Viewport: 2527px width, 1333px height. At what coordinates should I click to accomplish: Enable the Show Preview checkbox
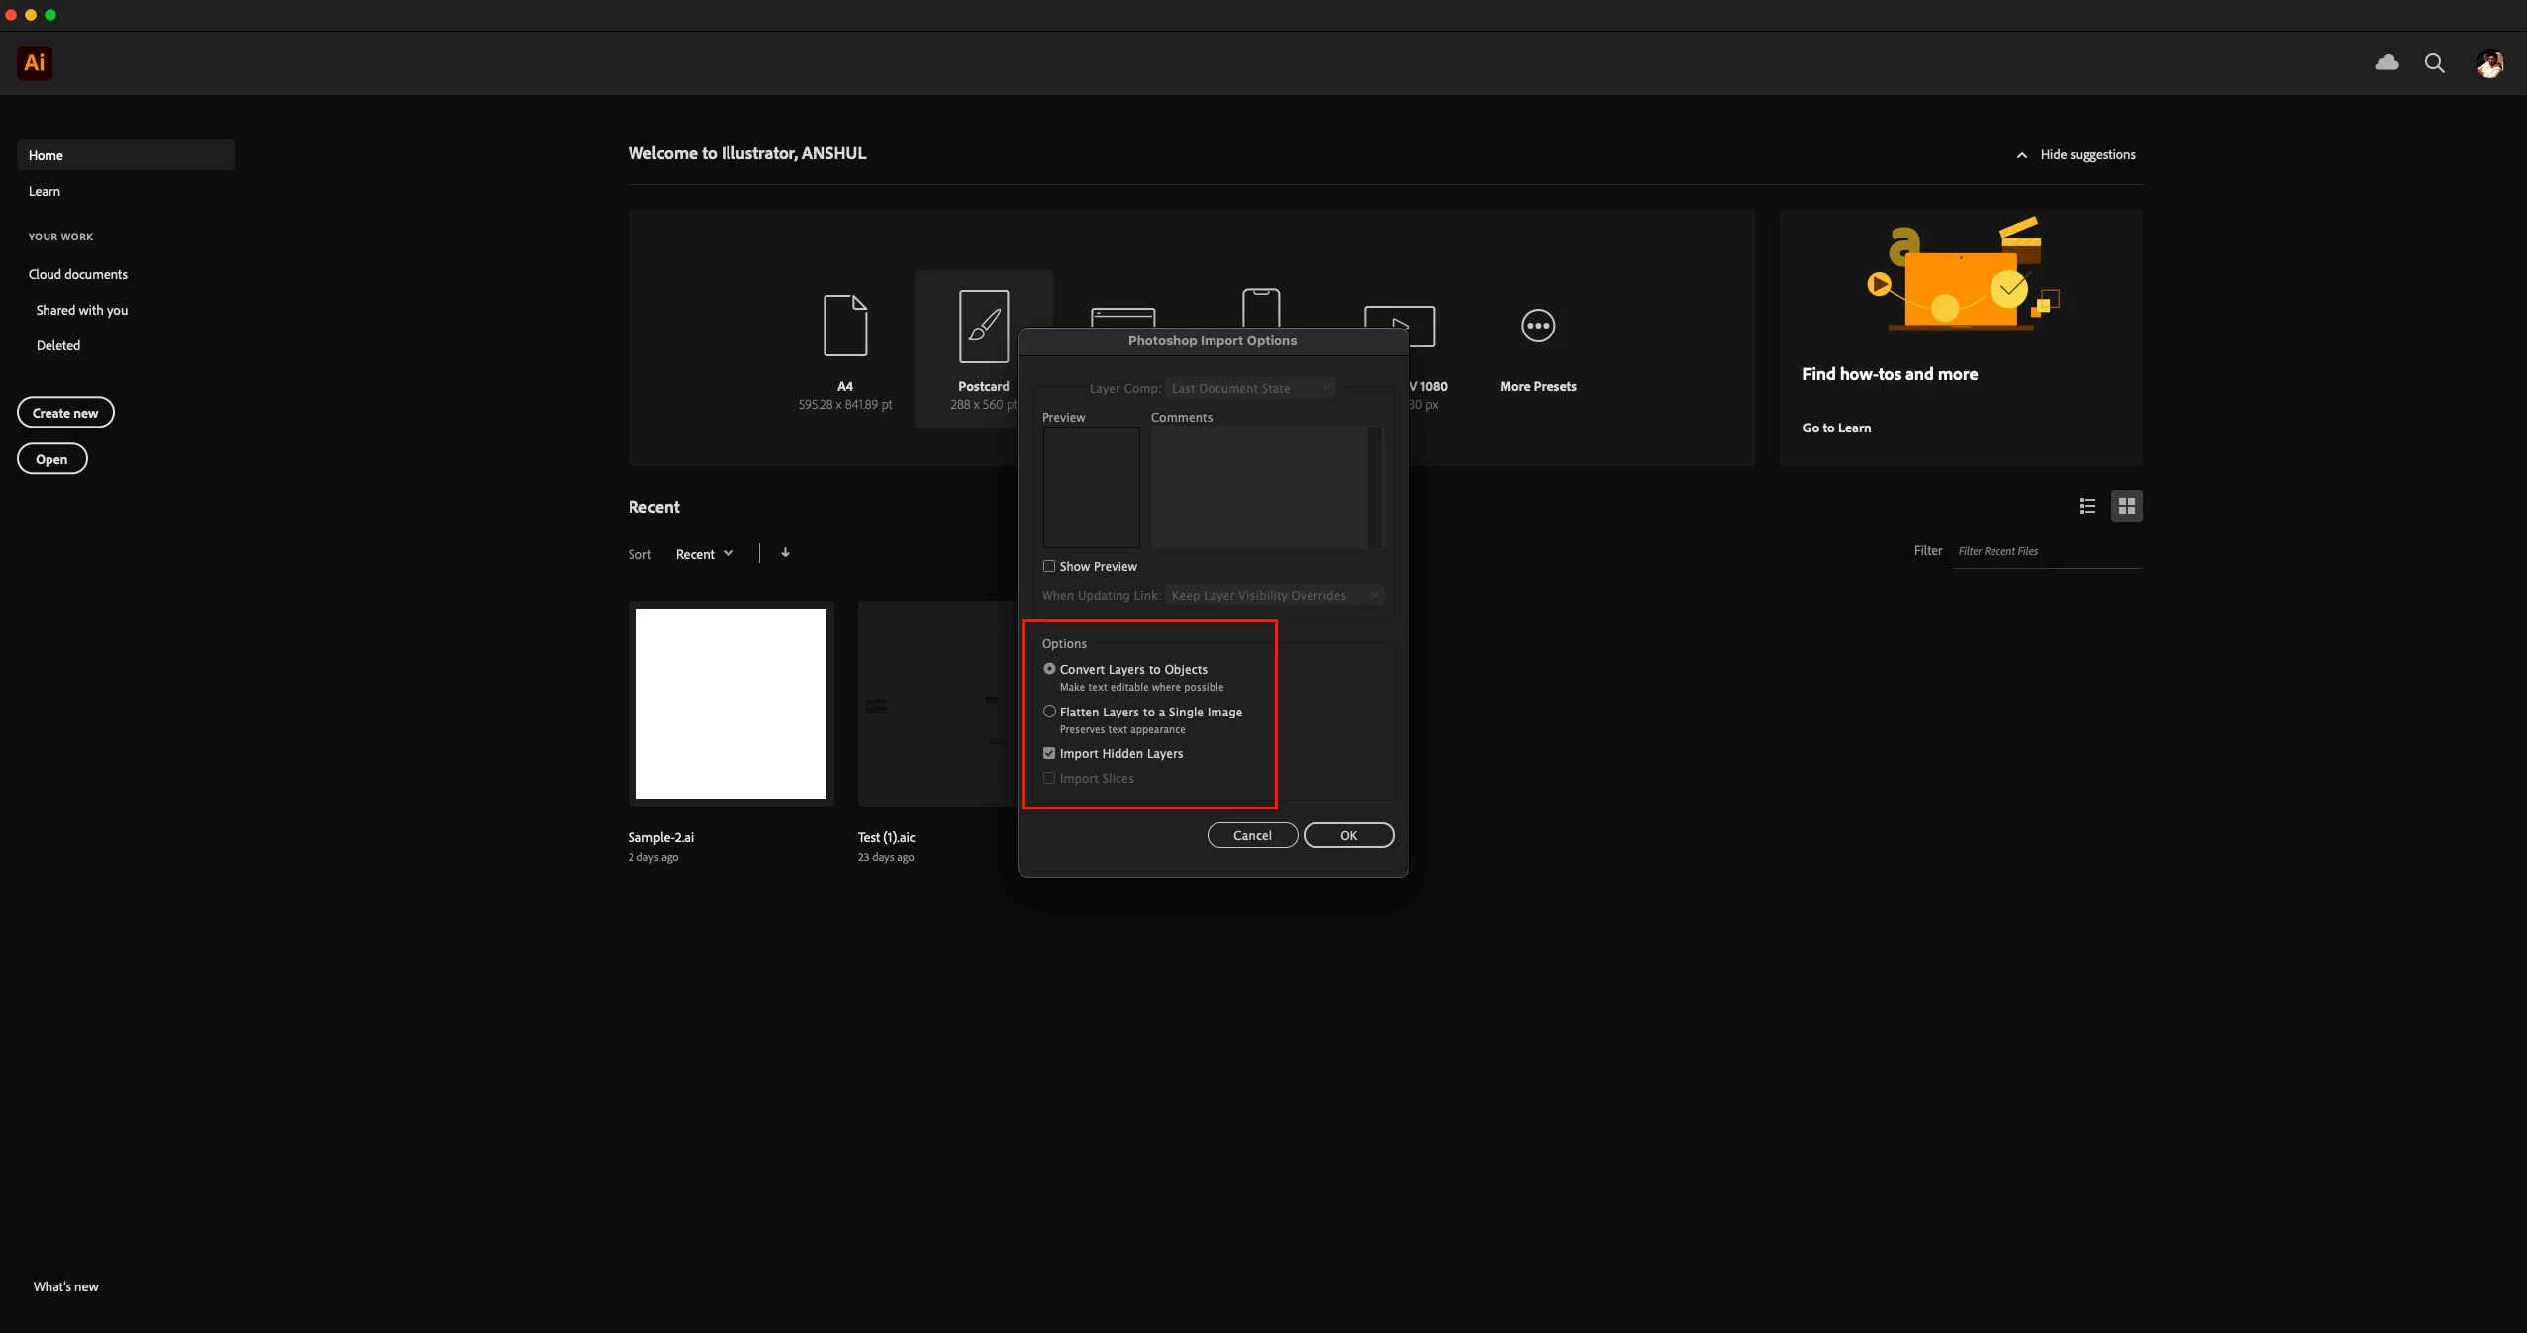pos(1049,566)
